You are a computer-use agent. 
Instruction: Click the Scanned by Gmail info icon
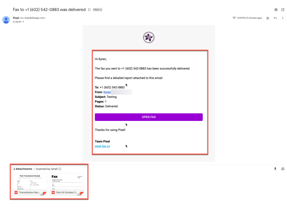[x=60, y=169]
